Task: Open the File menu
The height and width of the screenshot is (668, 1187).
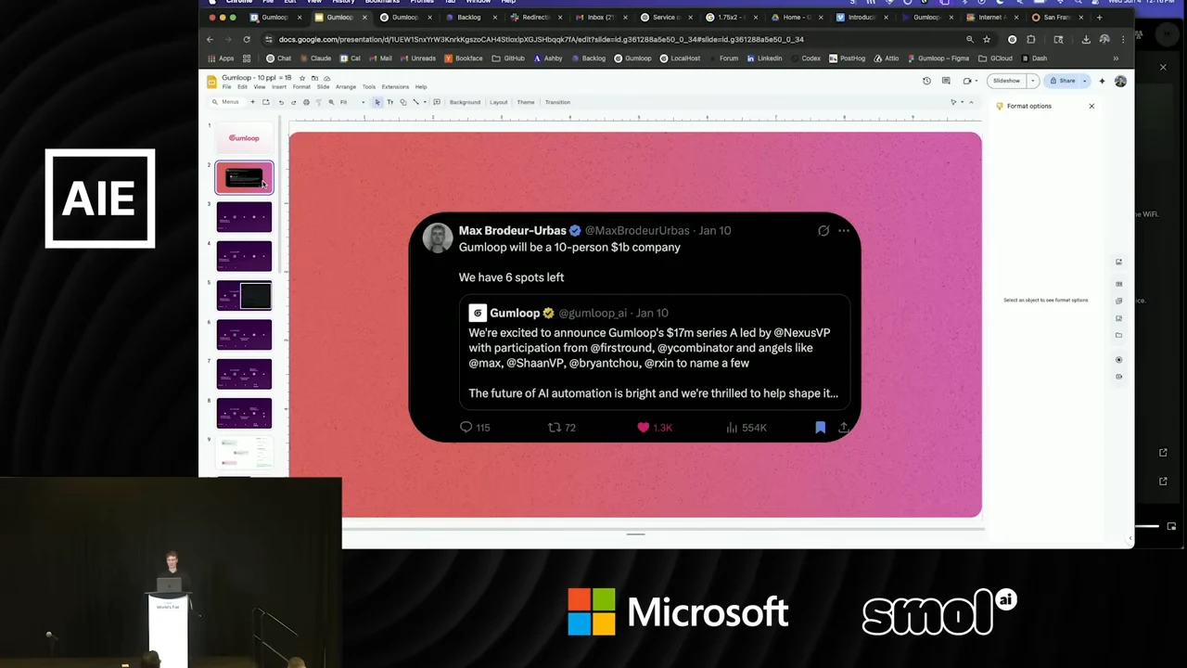Action: [x=227, y=86]
